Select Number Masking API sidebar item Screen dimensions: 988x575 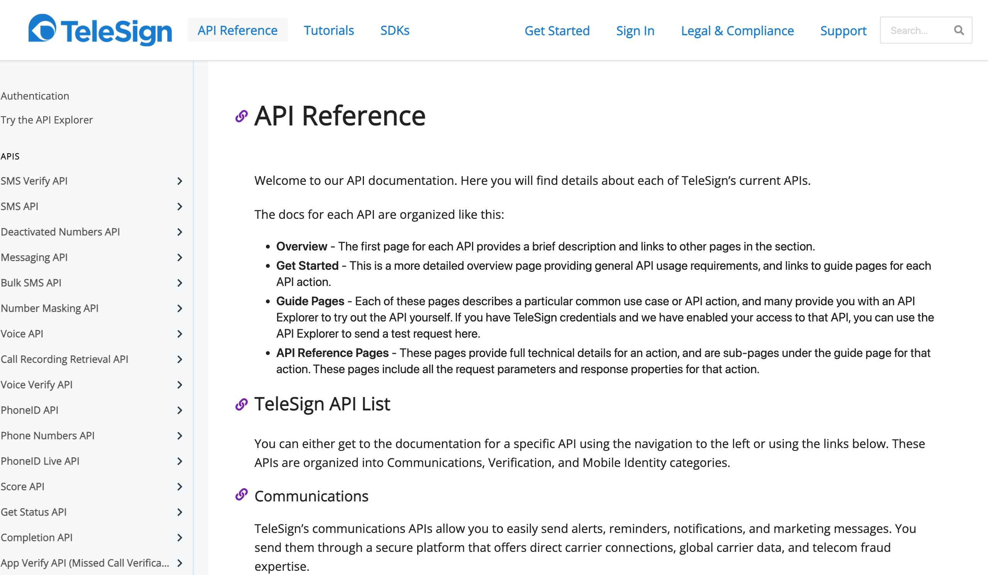(49, 308)
